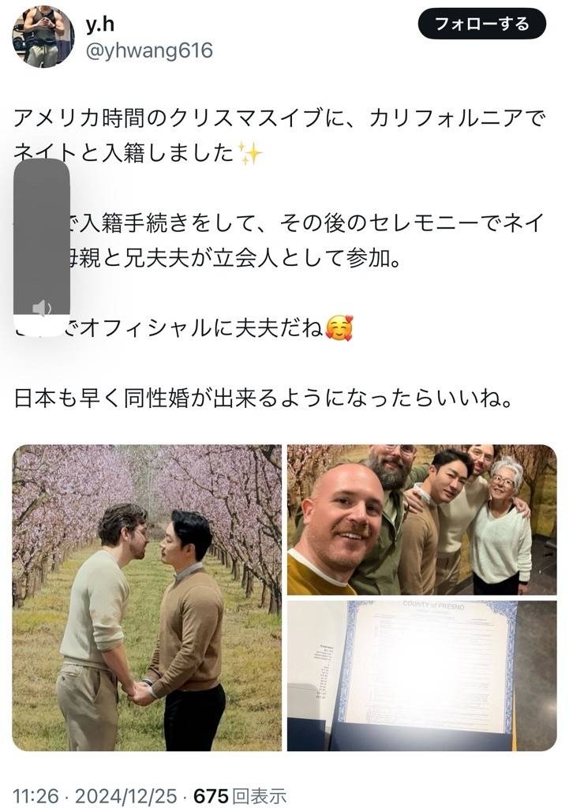This screenshot has height=808, width=569.
Task: Open the y.h display name link
Action: tap(99, 24)
